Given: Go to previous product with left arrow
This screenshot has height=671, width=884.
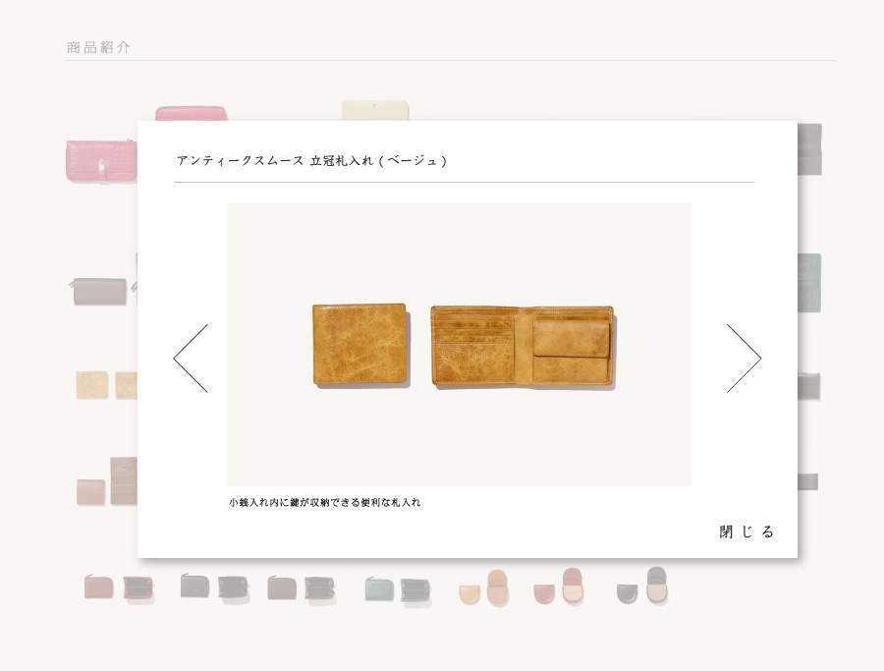Looking at the screenshot, I should point(191,358).
